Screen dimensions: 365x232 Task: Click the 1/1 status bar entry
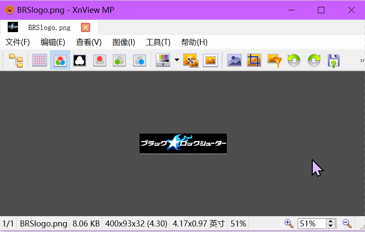point(8,223)
